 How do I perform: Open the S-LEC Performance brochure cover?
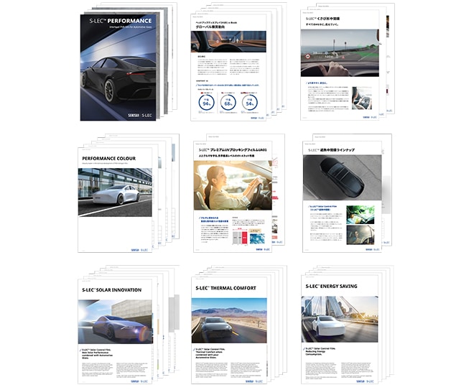118,68
